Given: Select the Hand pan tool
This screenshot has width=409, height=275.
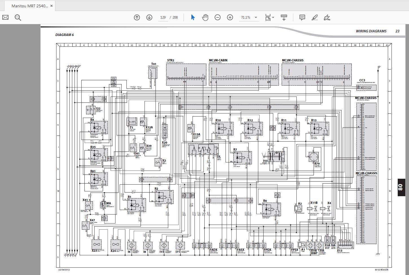Looking at the screenshot, I should pos(205,17).
